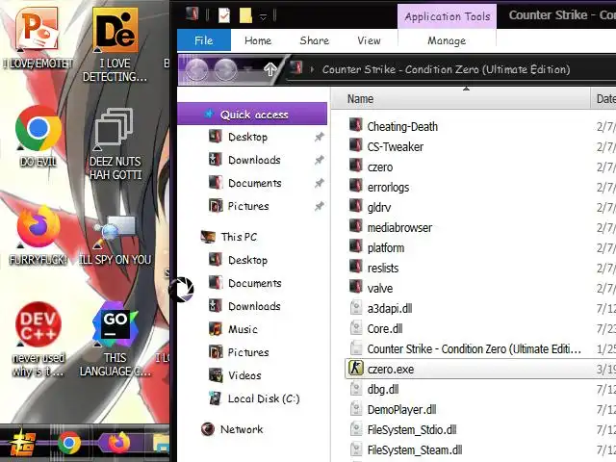Image resolution: width=616 pixels, height=462 pixels.
Task: Select the gldrv folder
Action: click(379, 208)
